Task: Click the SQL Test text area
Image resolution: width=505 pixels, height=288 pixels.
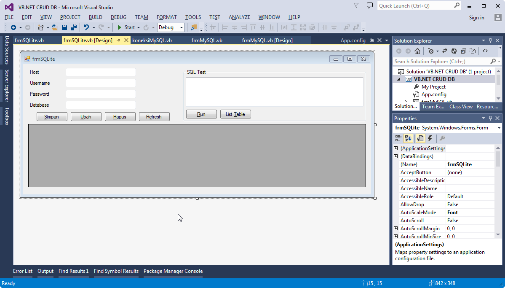Action: 274,92
